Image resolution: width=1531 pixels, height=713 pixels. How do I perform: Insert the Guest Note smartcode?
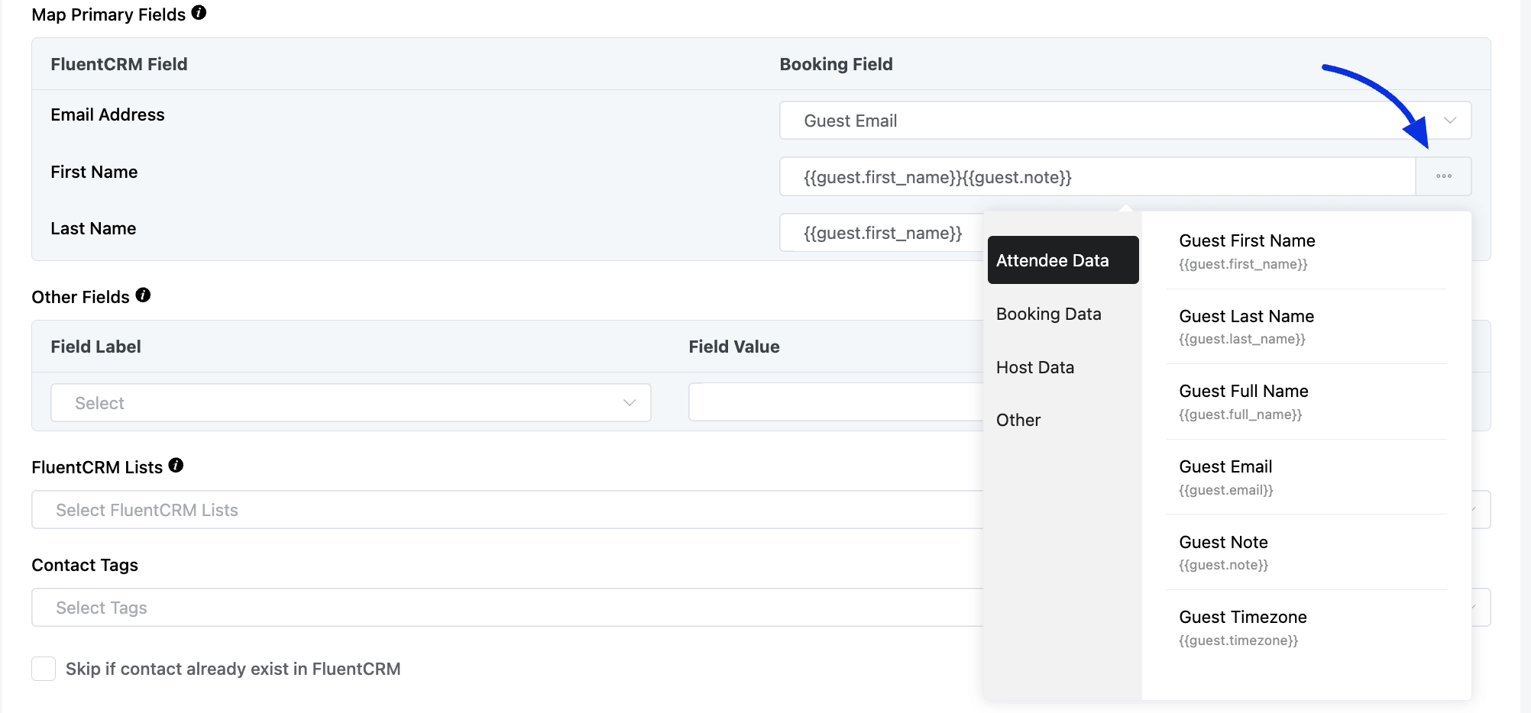pos(1222,552)
